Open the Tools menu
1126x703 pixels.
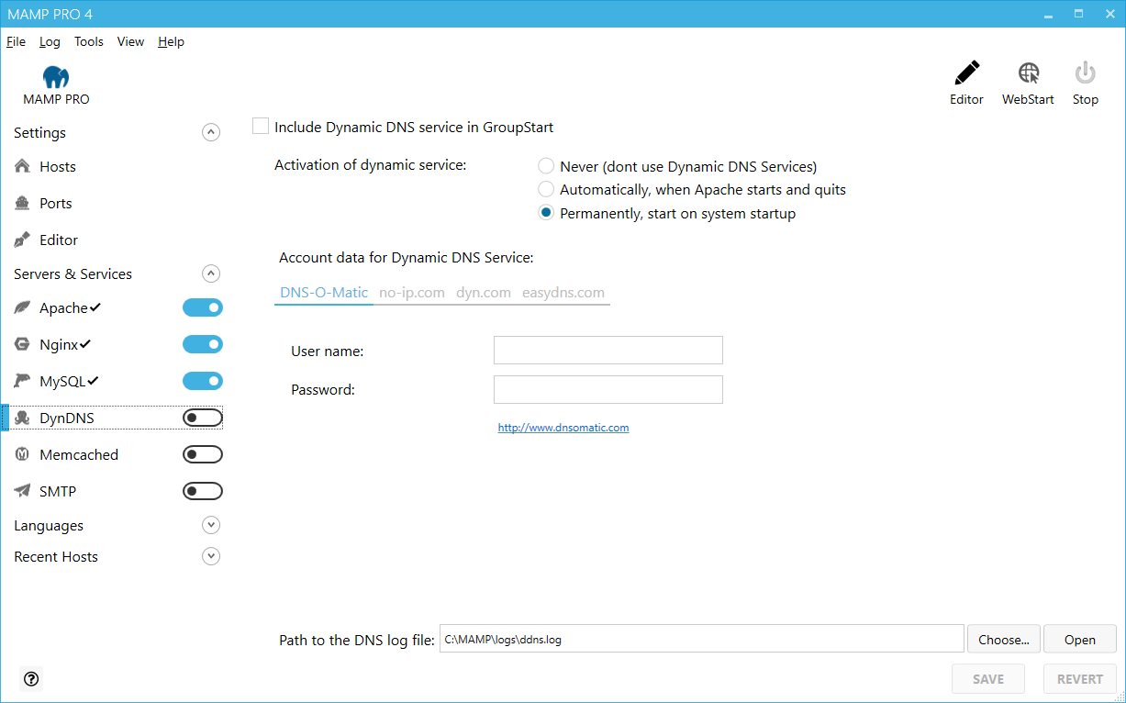pos(89,41)
